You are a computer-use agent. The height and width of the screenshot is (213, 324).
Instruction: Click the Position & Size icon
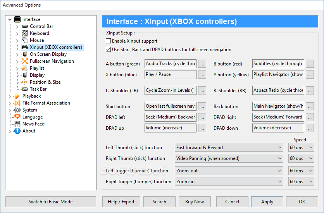pyautogui.click(x=24, y=82)
